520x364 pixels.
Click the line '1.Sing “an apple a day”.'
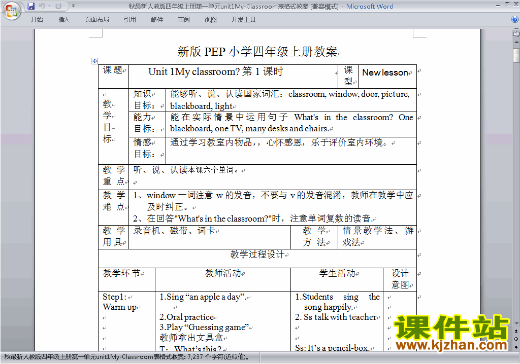(x=203, y=297)
